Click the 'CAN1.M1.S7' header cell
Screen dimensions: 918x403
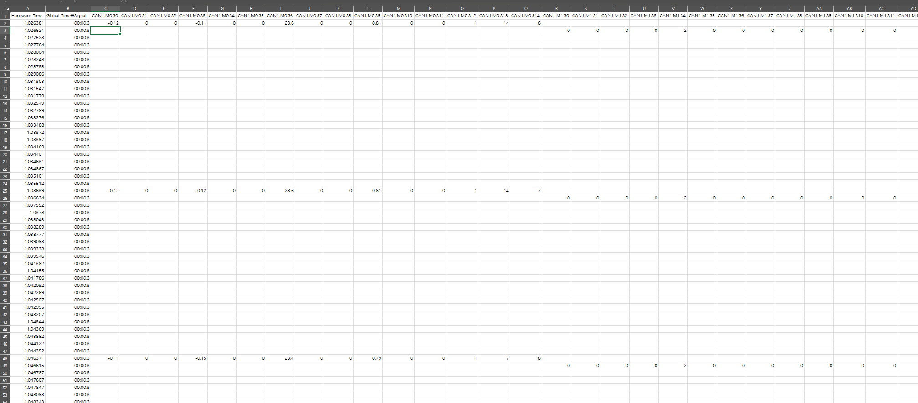761,16
